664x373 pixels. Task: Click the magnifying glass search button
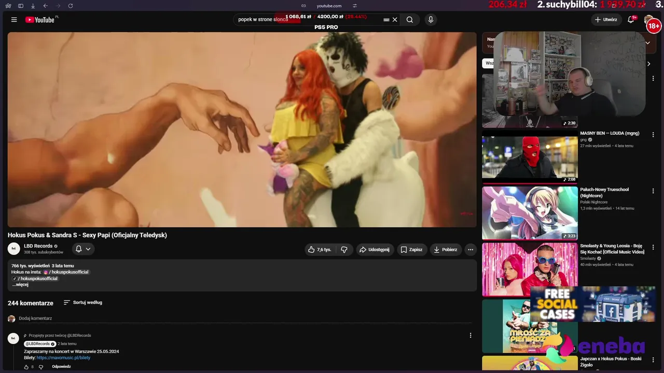(410, 20)
